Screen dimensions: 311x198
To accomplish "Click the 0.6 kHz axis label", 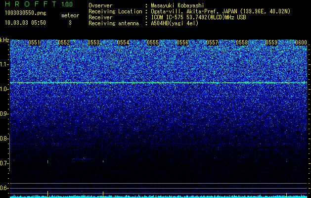I will tap(3, 188).
